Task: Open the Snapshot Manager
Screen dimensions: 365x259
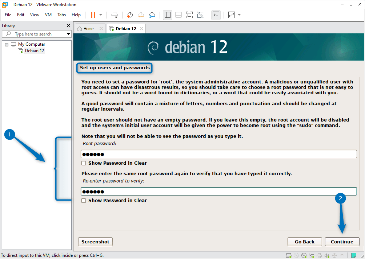Action: 152,15
